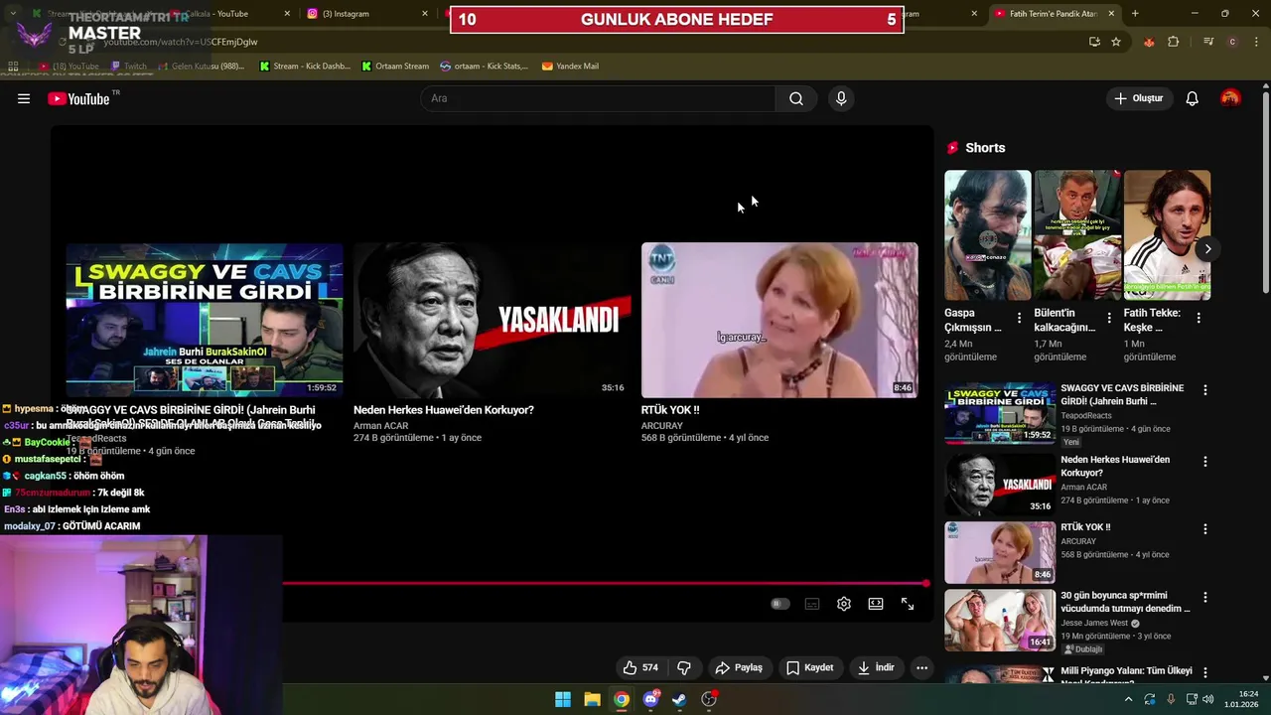Screen dimensions: 1271x715
Task: Open the YouTube hamburger guide menu
Action: tap(24, 98)
